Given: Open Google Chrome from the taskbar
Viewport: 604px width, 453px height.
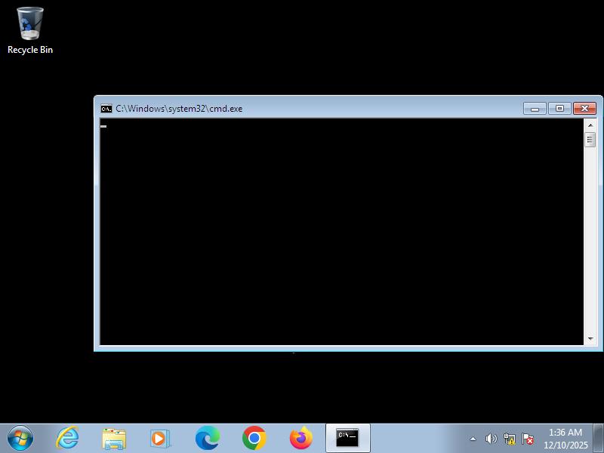Looking at the screenshot, I should [x=254, y=438].
